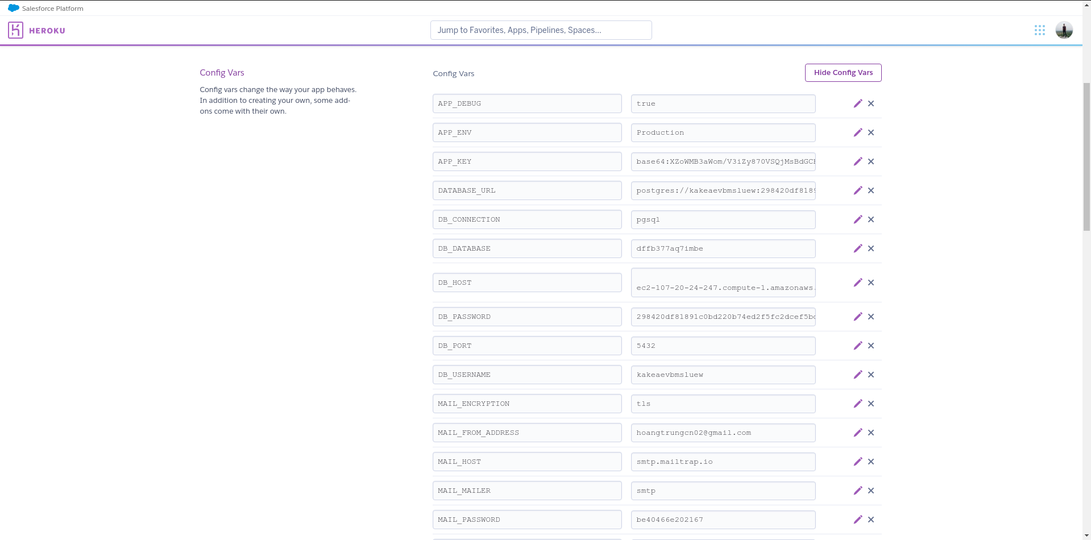
Task: Click the Jump to Favorites search field
Action: pos(541,30)
